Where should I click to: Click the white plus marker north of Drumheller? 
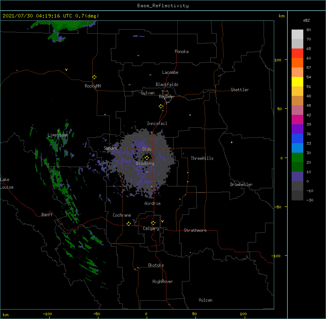pos(231,142)
